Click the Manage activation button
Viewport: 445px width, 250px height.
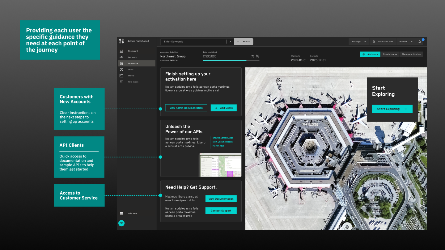coord(411,54)
